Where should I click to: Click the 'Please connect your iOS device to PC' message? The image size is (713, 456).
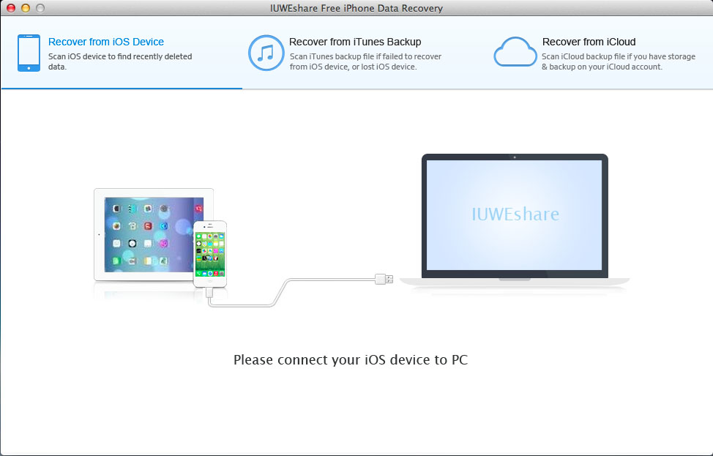tap(351, 359)
